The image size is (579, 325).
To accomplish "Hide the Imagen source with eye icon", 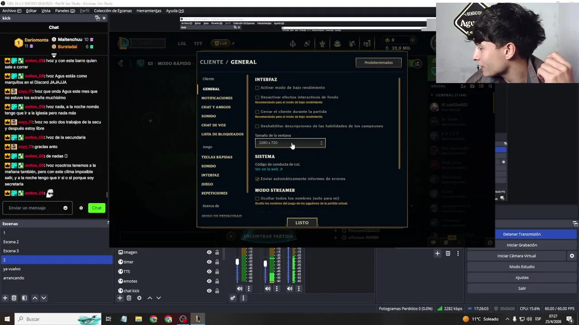I will pos(209,252).
